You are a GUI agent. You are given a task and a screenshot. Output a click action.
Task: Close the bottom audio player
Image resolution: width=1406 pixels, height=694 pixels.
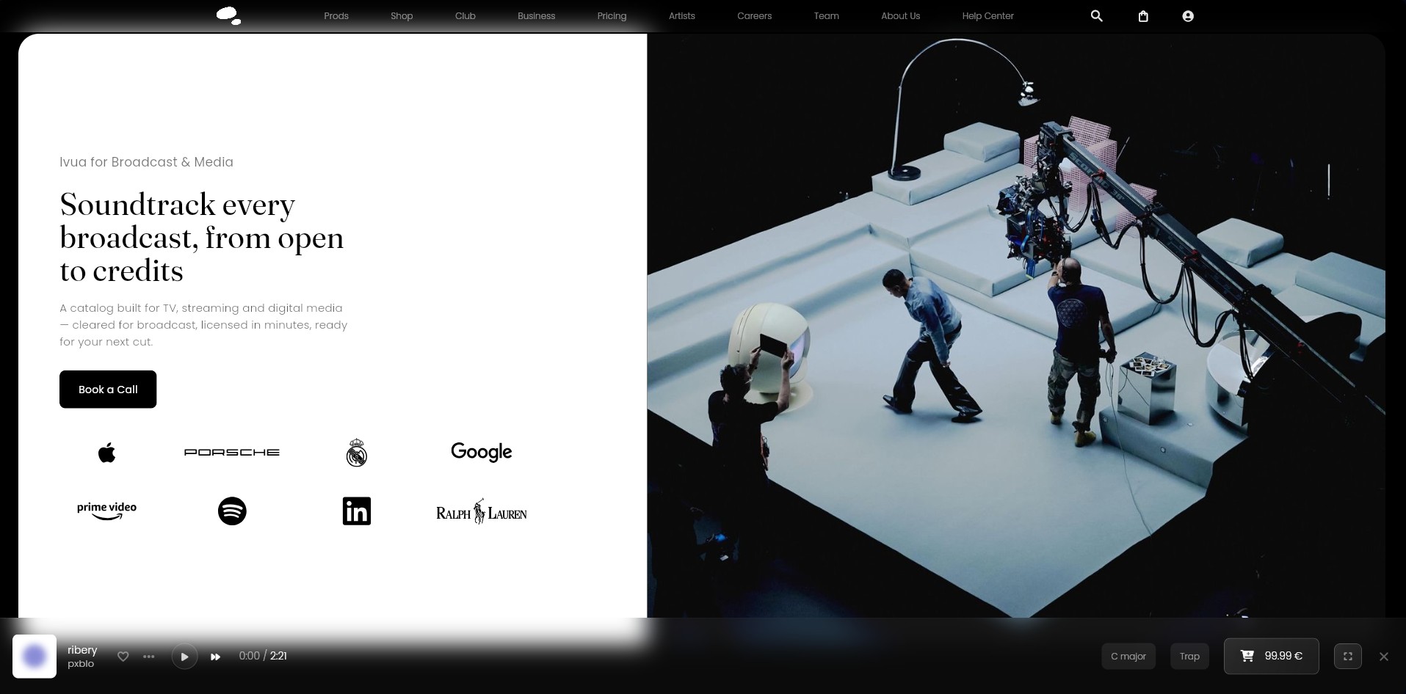click(x=1384, y=657)
